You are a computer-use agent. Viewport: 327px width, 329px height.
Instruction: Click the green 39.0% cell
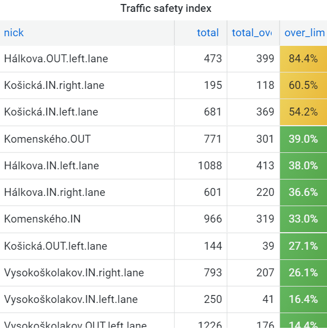(x=303, y=139)
